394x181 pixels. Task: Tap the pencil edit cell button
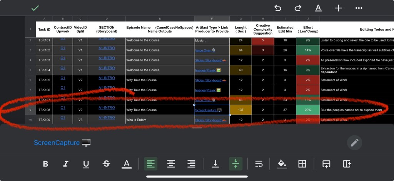click(x=354, y=143)
